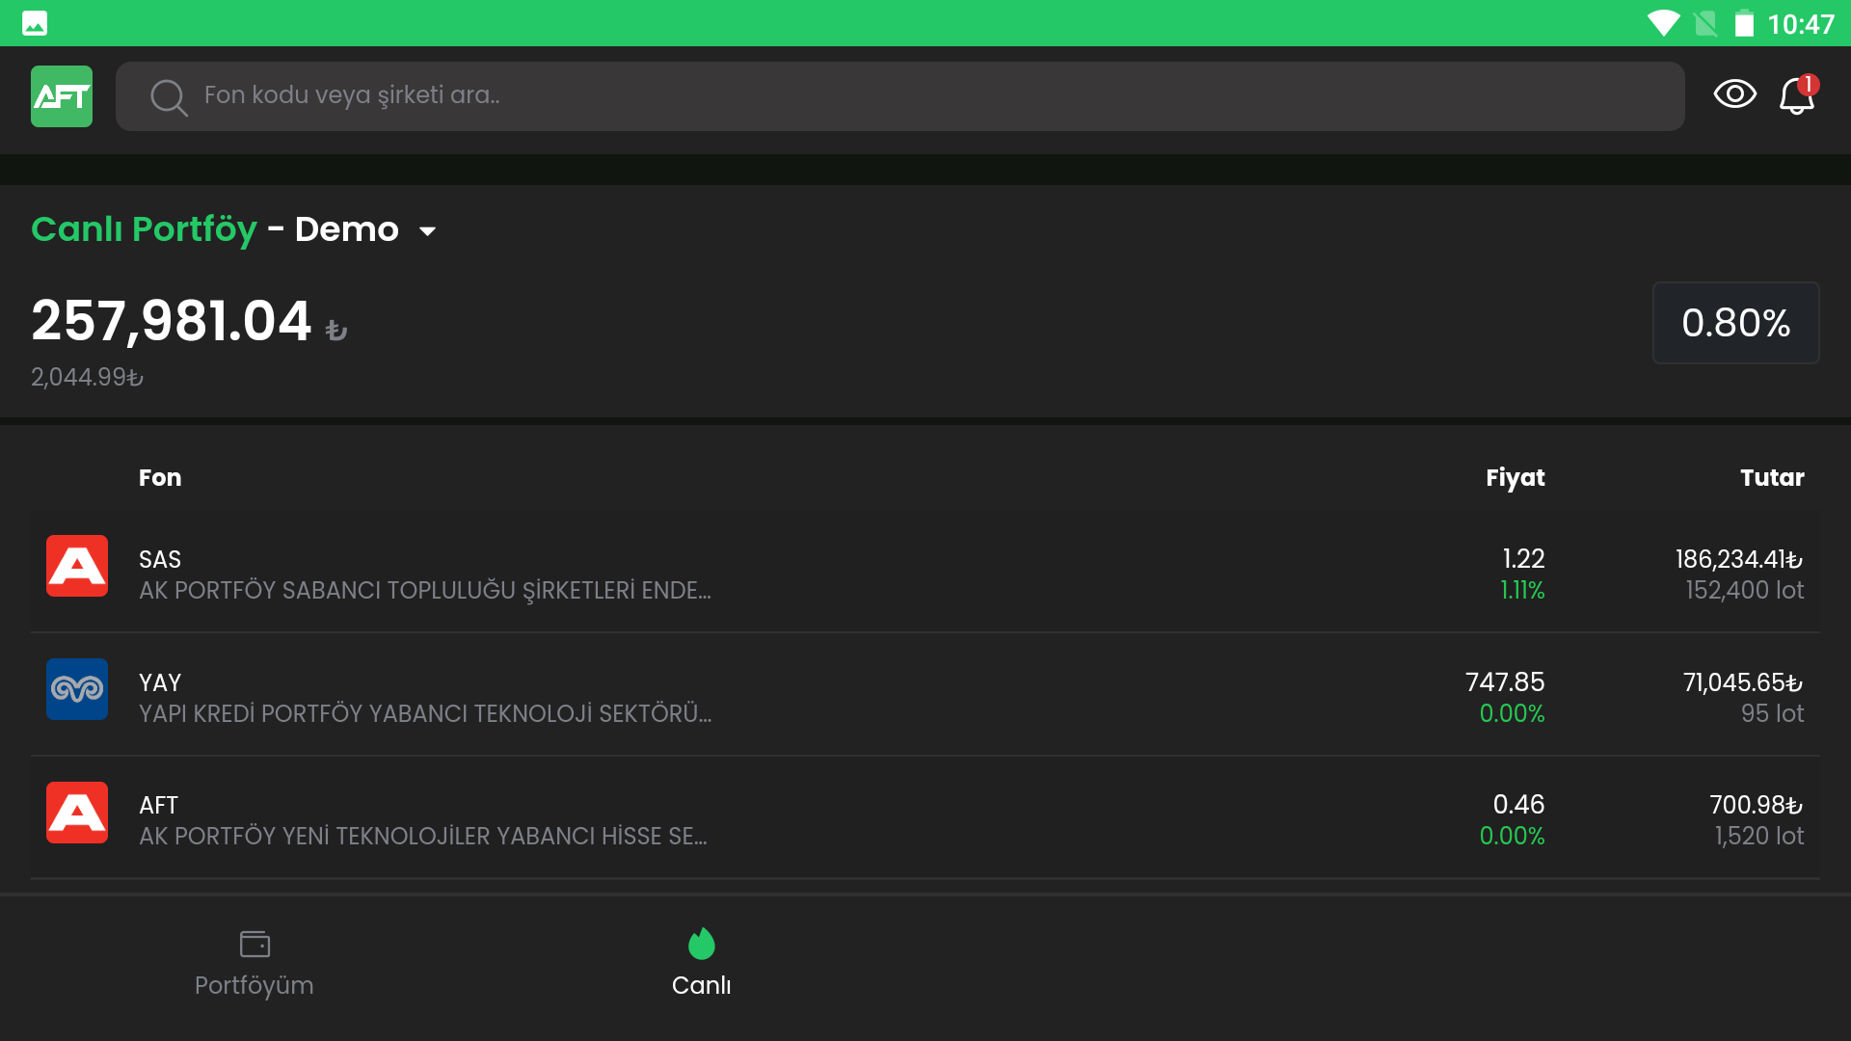This screenshot has height=1041, width=1851.
Task: Switch to the Portföyüm tab
Action: pyautogui.click(x=255, y=985)
